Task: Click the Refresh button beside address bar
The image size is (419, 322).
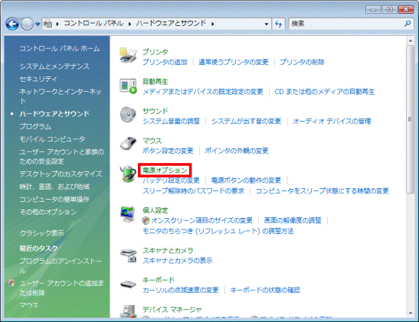Action: pyautogui.click(x=279, y=24)
